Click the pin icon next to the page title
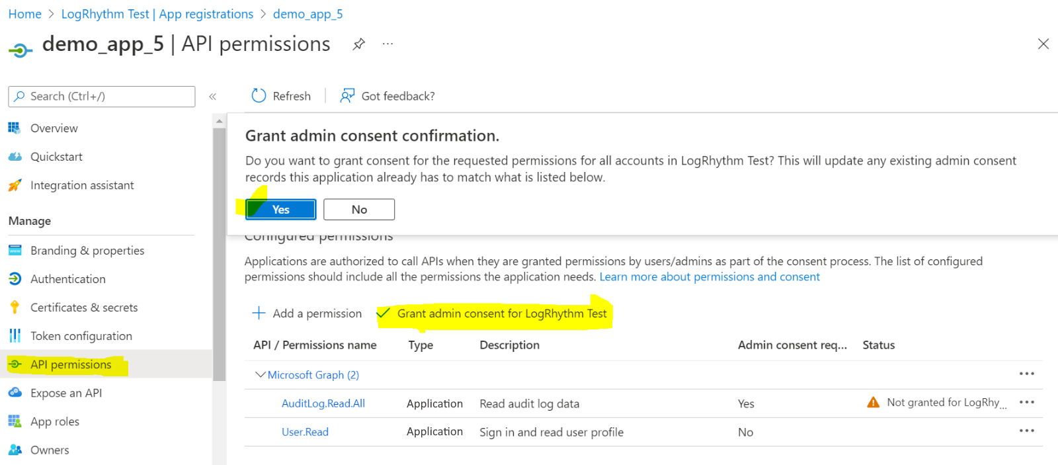The width and height of the screenshot is (1058, 465). pos(358,44)
